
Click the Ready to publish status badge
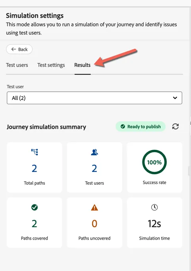click(141, 126)
